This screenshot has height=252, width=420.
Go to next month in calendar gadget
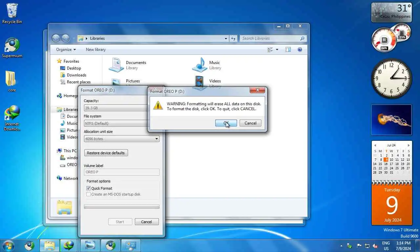coord(409,145)
